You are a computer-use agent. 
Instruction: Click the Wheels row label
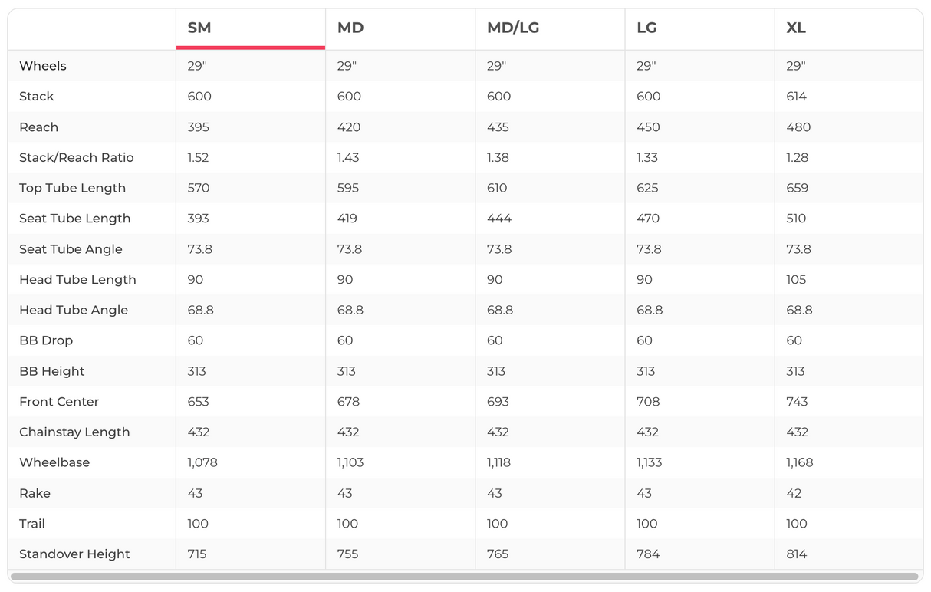pyautogui.click(x=43, y=66)
